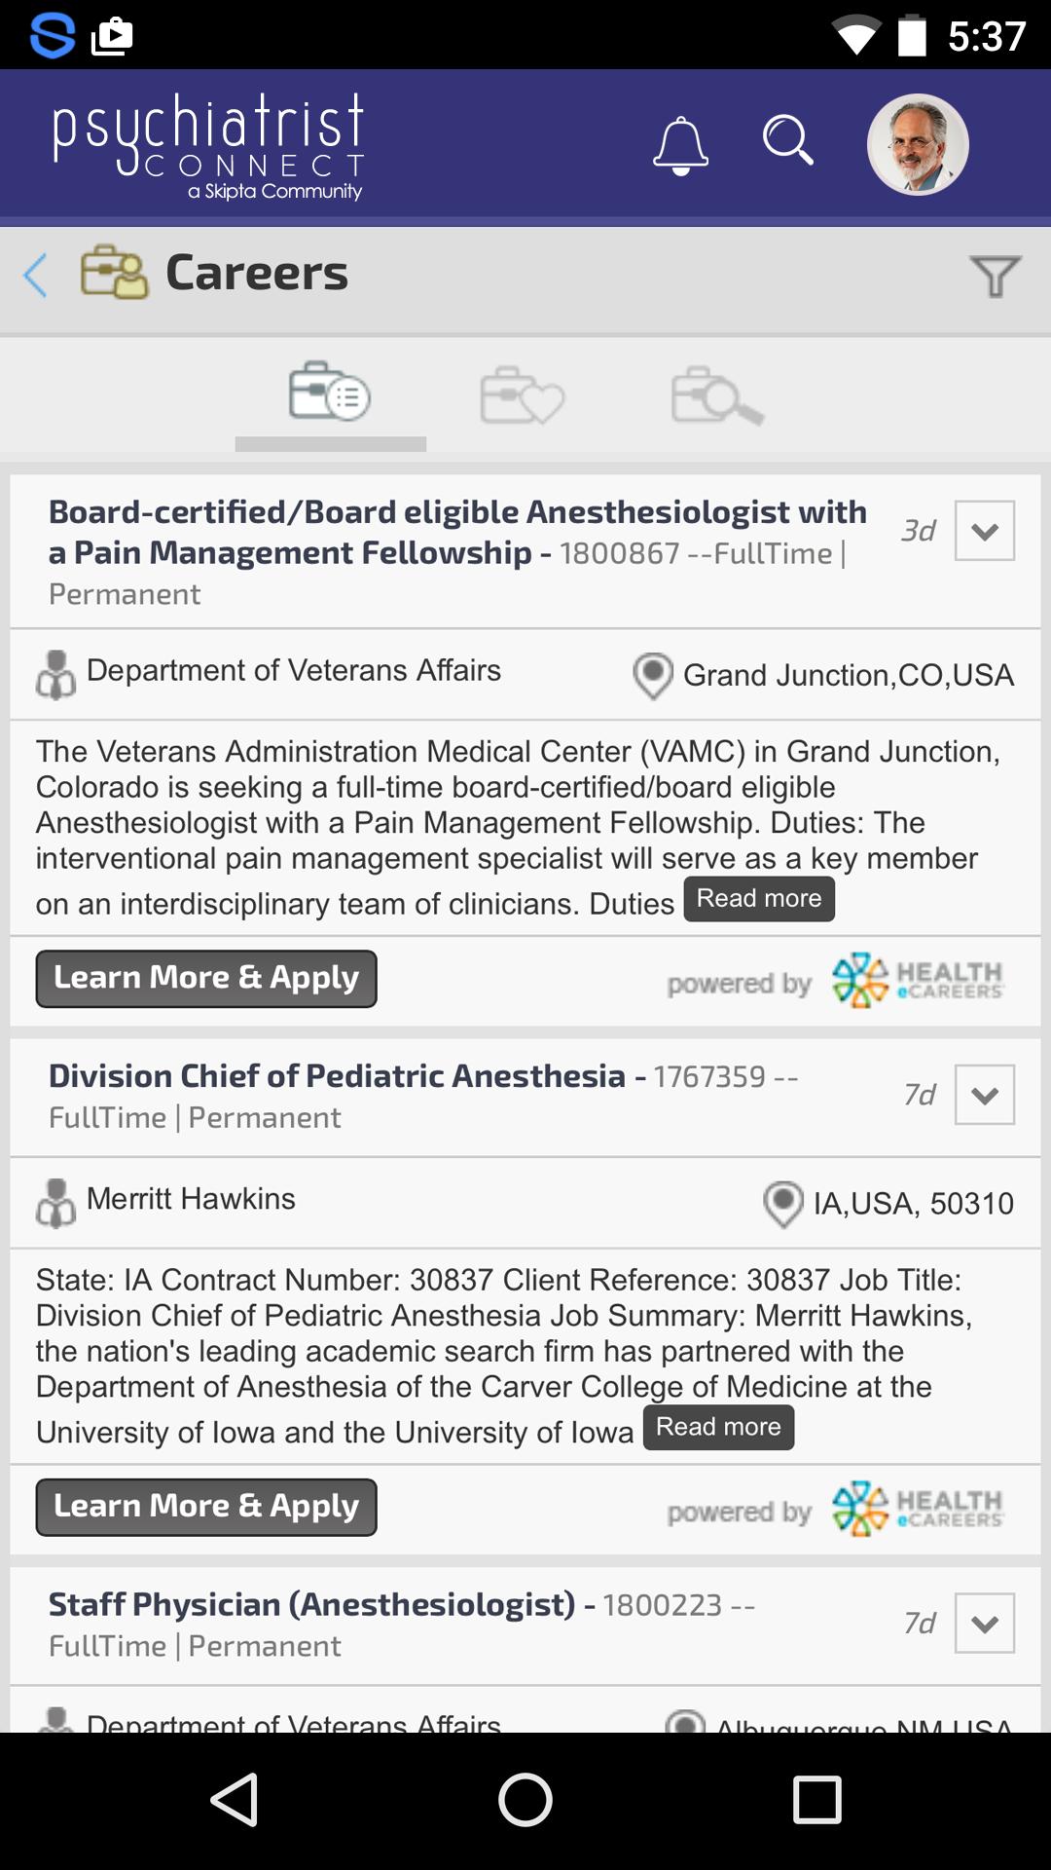Tap the Merritt Hawkins employer icon
This screenshot has height=1870, width=1051.
pos(56,1203)
